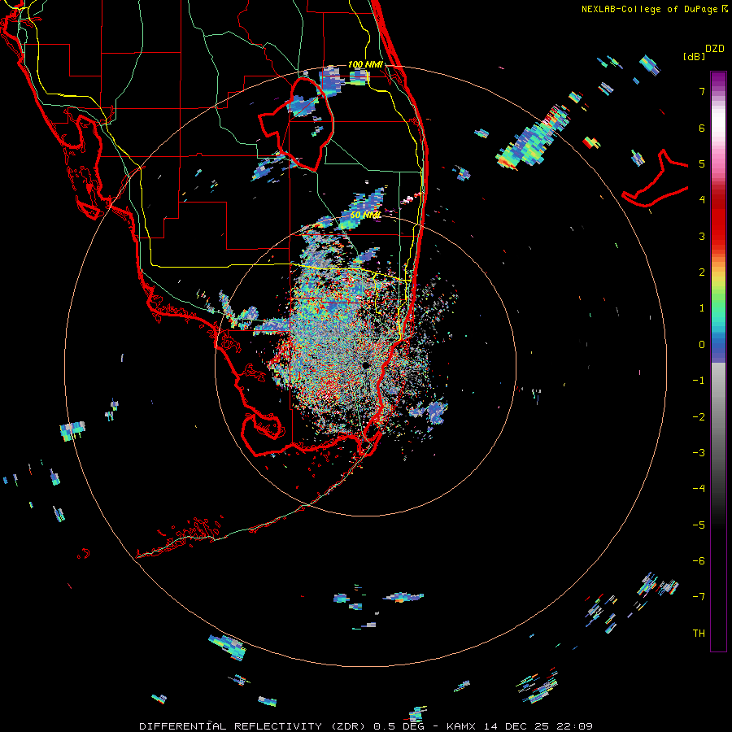Click the 3 tick label on the scale
The height and width of the screenshot is (732, 732).
coord(702,236)
